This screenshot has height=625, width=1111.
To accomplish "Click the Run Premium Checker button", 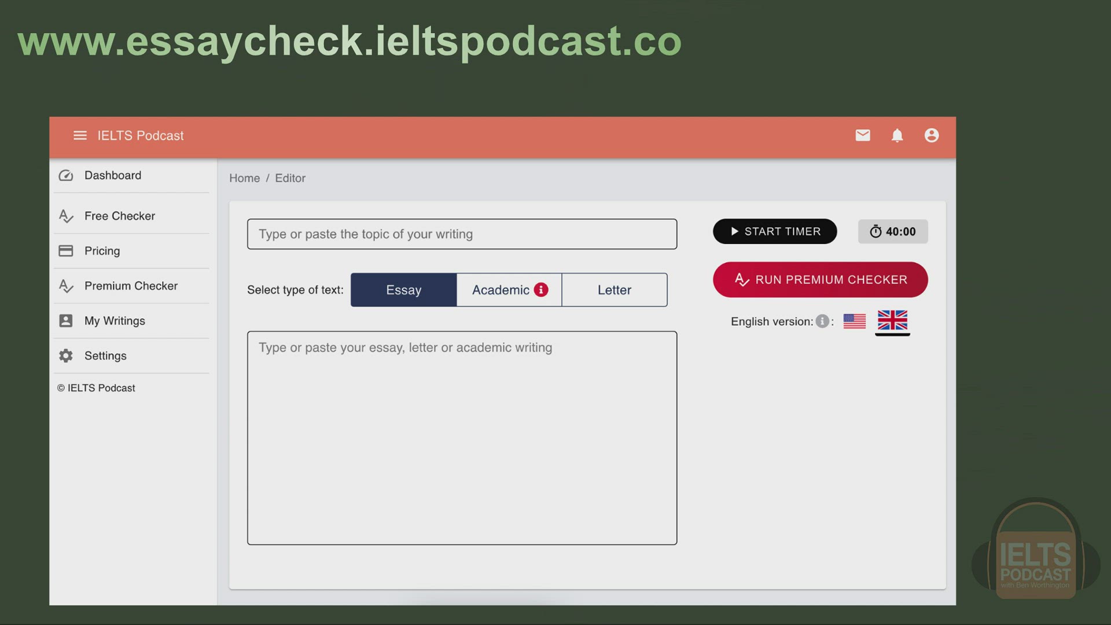I will pos(821,280).
